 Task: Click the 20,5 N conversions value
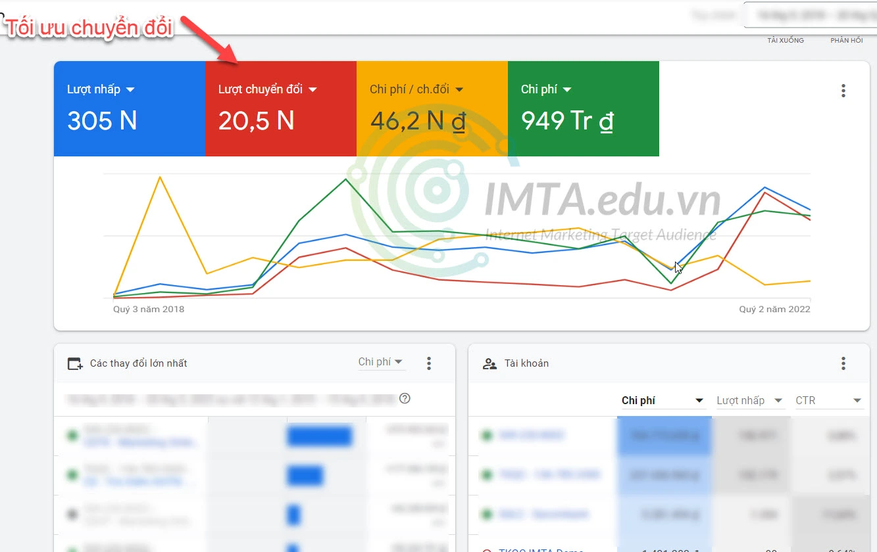coord(256,121)
